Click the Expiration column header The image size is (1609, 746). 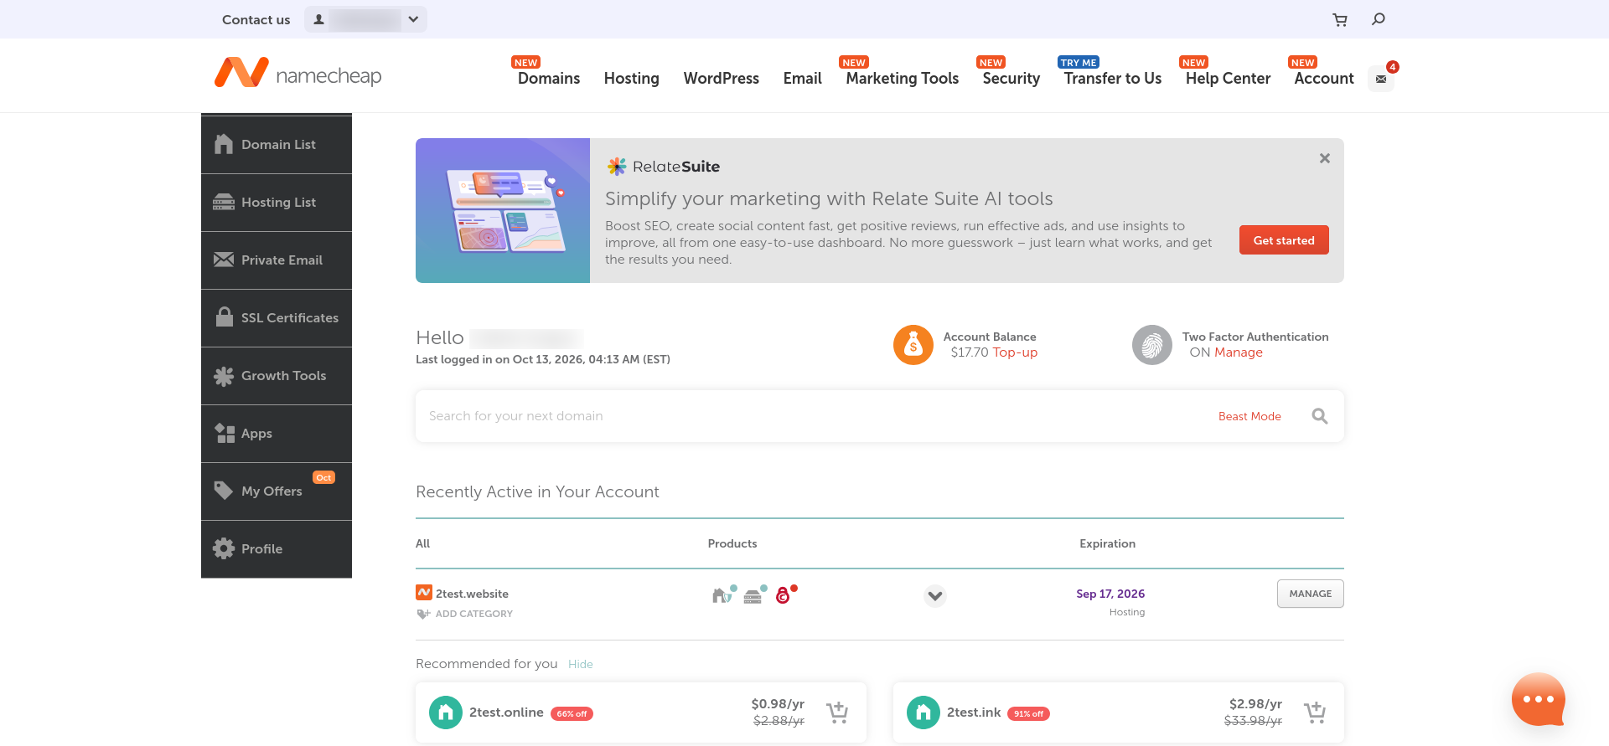(1108, 543)
